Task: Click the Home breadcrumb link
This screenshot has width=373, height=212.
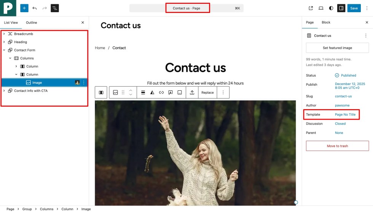Action: (100, 48)
